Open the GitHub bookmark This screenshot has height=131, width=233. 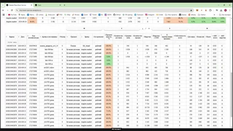coord(117,15)
